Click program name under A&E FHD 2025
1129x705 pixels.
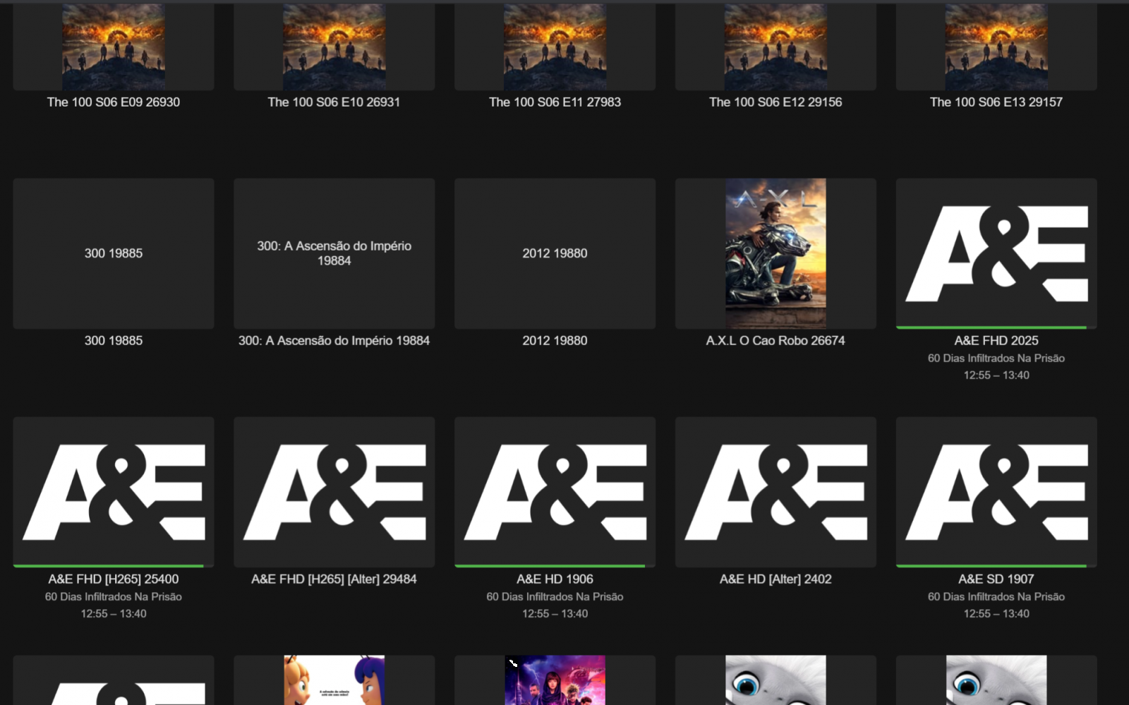click(x=996, y=358)
